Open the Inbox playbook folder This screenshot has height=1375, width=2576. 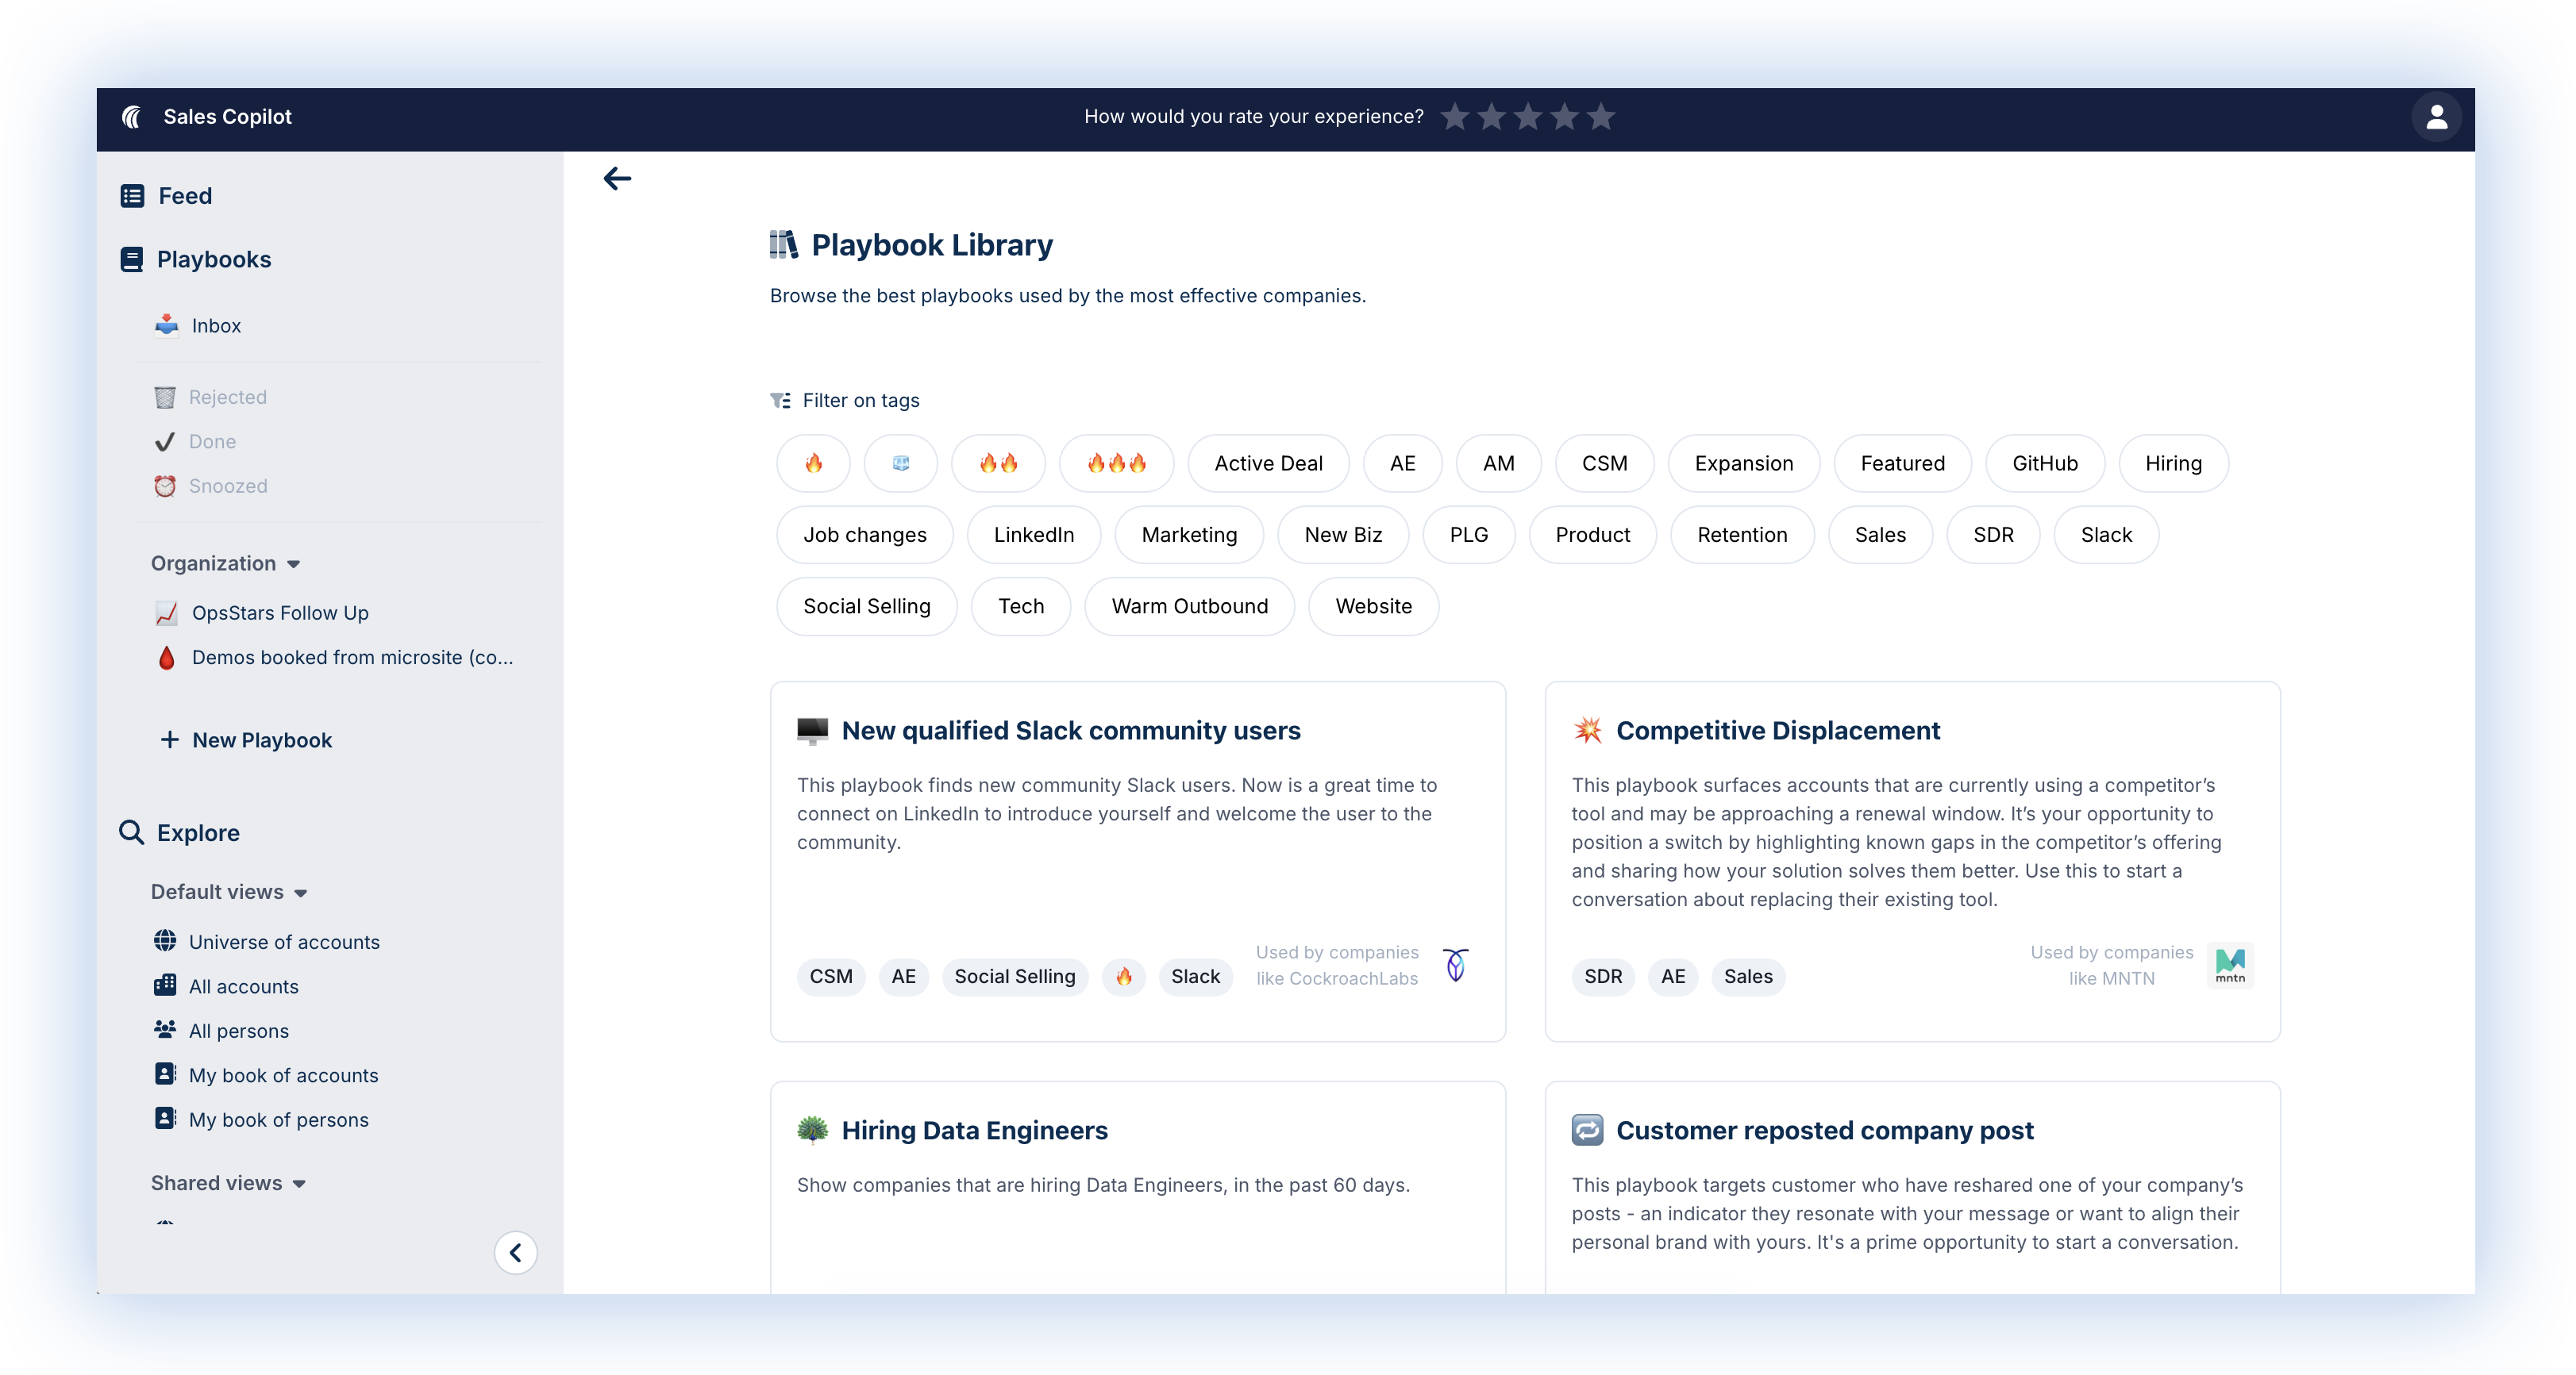point(216,326)
